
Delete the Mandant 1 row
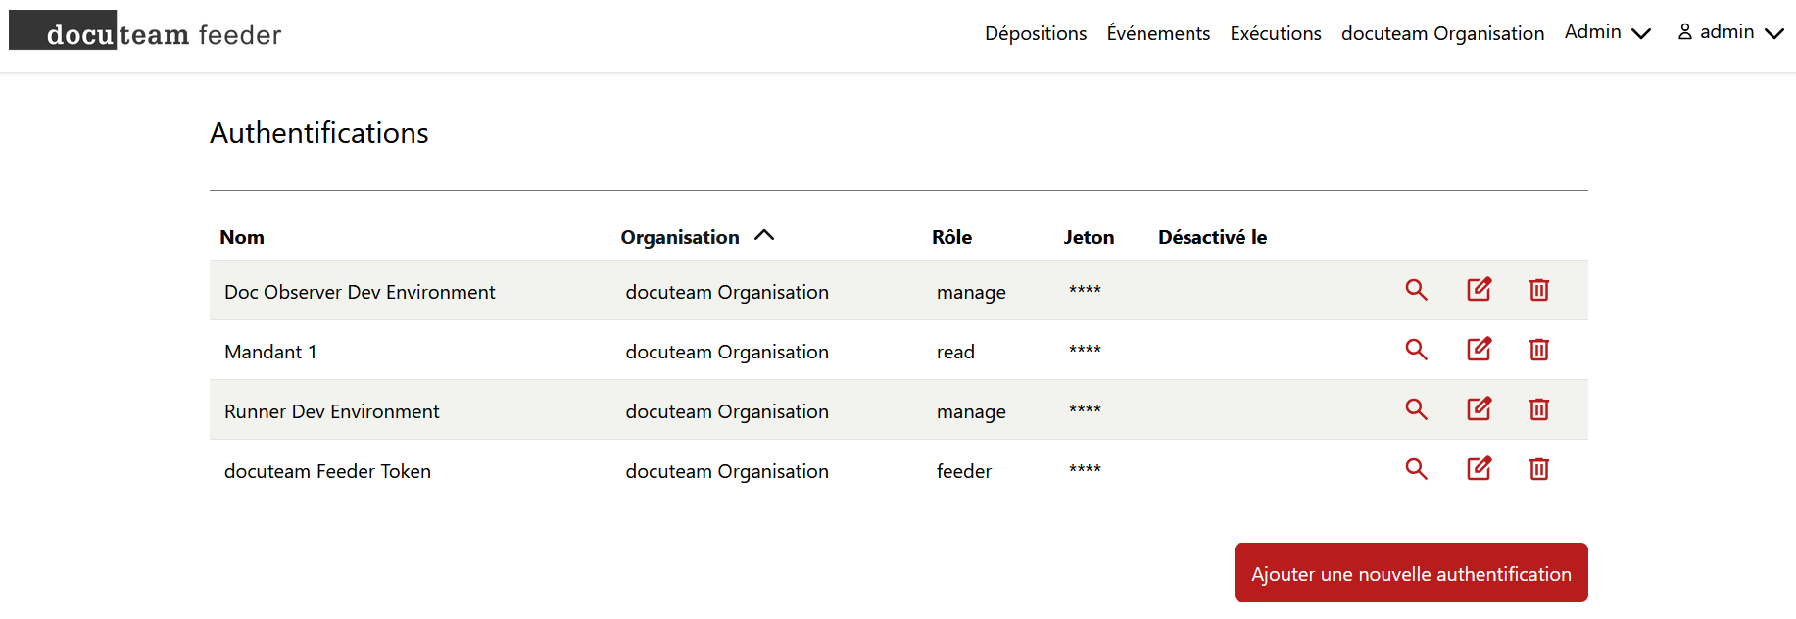pos(1538,350)
